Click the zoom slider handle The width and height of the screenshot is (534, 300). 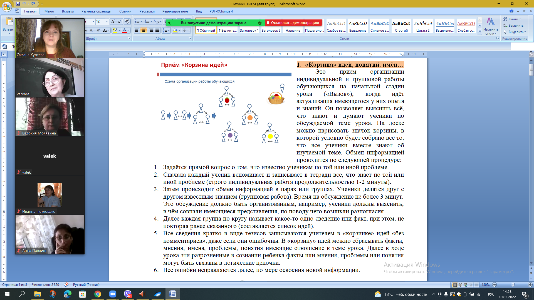point(513,285)
